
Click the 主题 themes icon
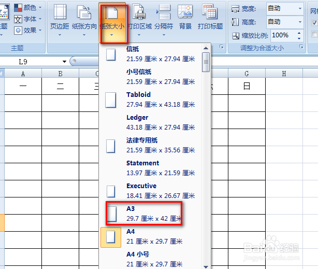click(4, 12)
